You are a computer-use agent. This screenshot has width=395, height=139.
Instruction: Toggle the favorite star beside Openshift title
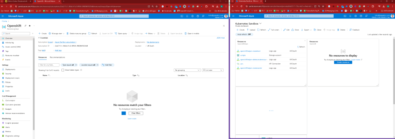click(x=29, y=26)
